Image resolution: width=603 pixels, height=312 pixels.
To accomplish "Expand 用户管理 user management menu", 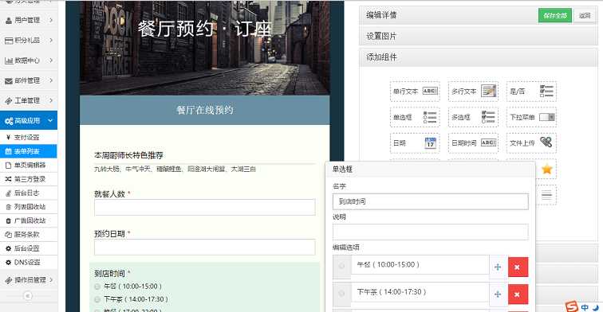I will pyautogui.click(x=29, y=20).
